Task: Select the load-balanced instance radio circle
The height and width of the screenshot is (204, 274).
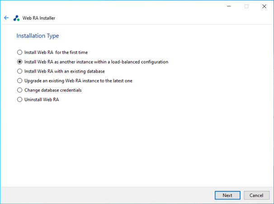Action: click(x=20, y=62)
